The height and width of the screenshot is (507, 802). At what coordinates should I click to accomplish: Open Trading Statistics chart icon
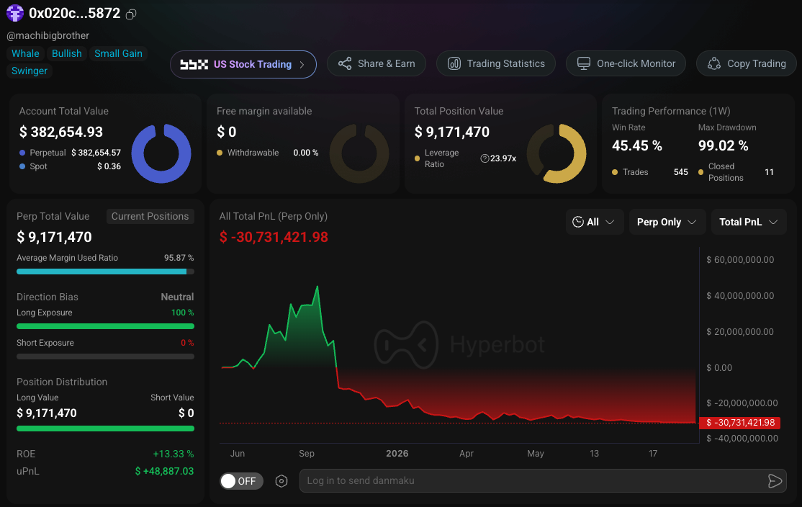pyautogui.click(x=454, y=63)
